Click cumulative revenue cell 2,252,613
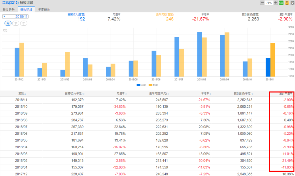This screenshot has width=295, height=176. click(245, 100)
